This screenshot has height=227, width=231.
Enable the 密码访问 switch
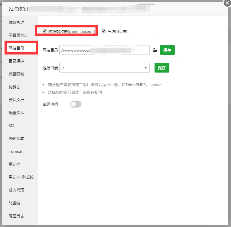pyautogui.click(x=76, y=104)
